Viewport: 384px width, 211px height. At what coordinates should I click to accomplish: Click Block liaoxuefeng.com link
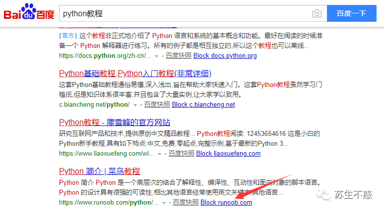click(229, 154)
